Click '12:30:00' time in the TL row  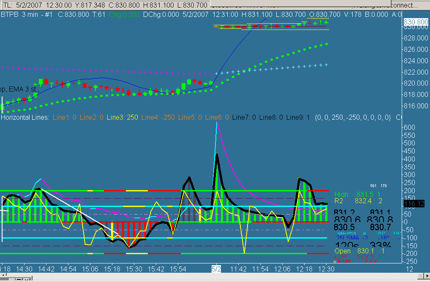[59, 5]
